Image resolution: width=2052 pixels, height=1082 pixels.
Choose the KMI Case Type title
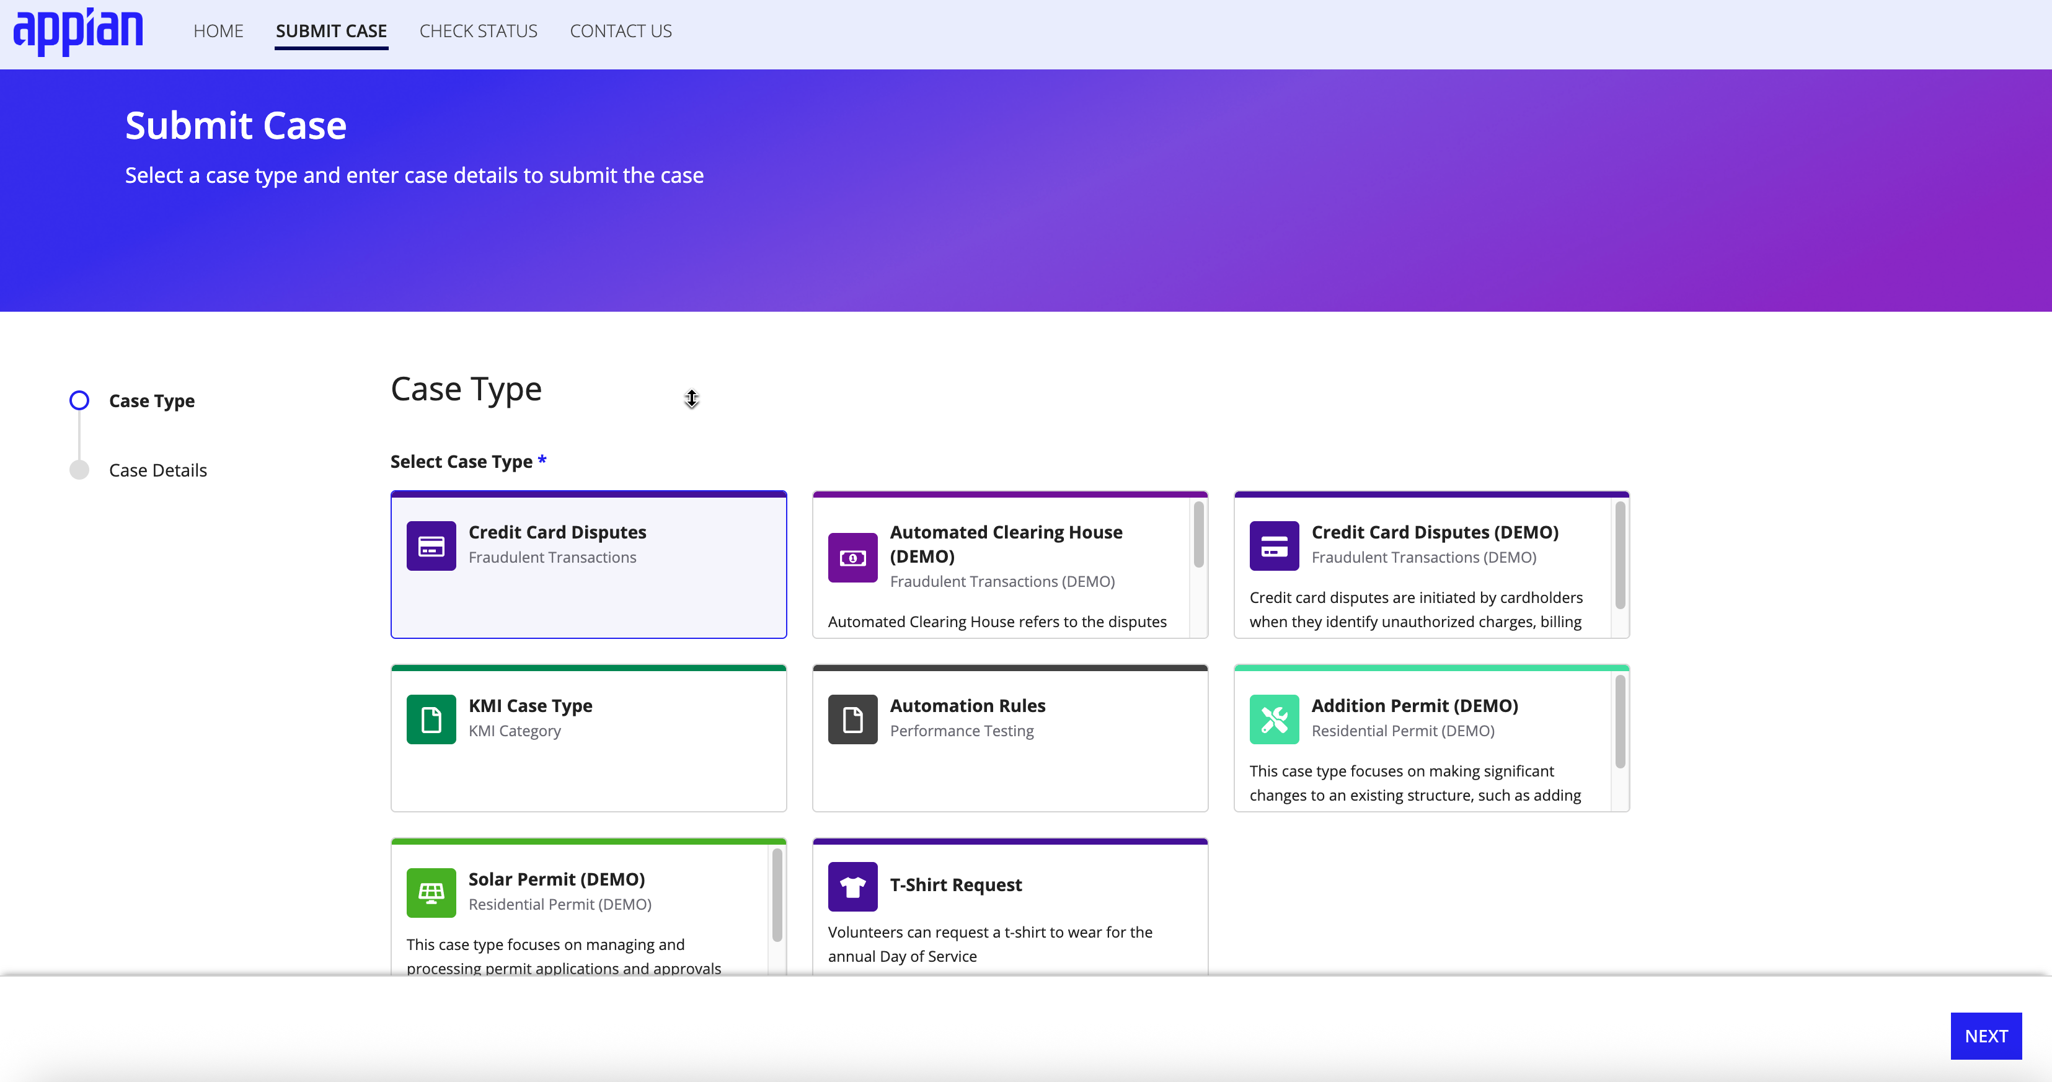529,705
